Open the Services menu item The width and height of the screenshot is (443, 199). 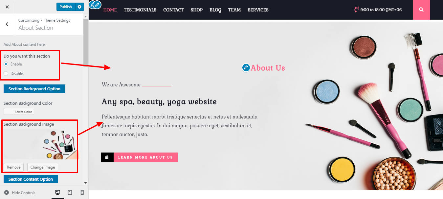tap(258, 10)
